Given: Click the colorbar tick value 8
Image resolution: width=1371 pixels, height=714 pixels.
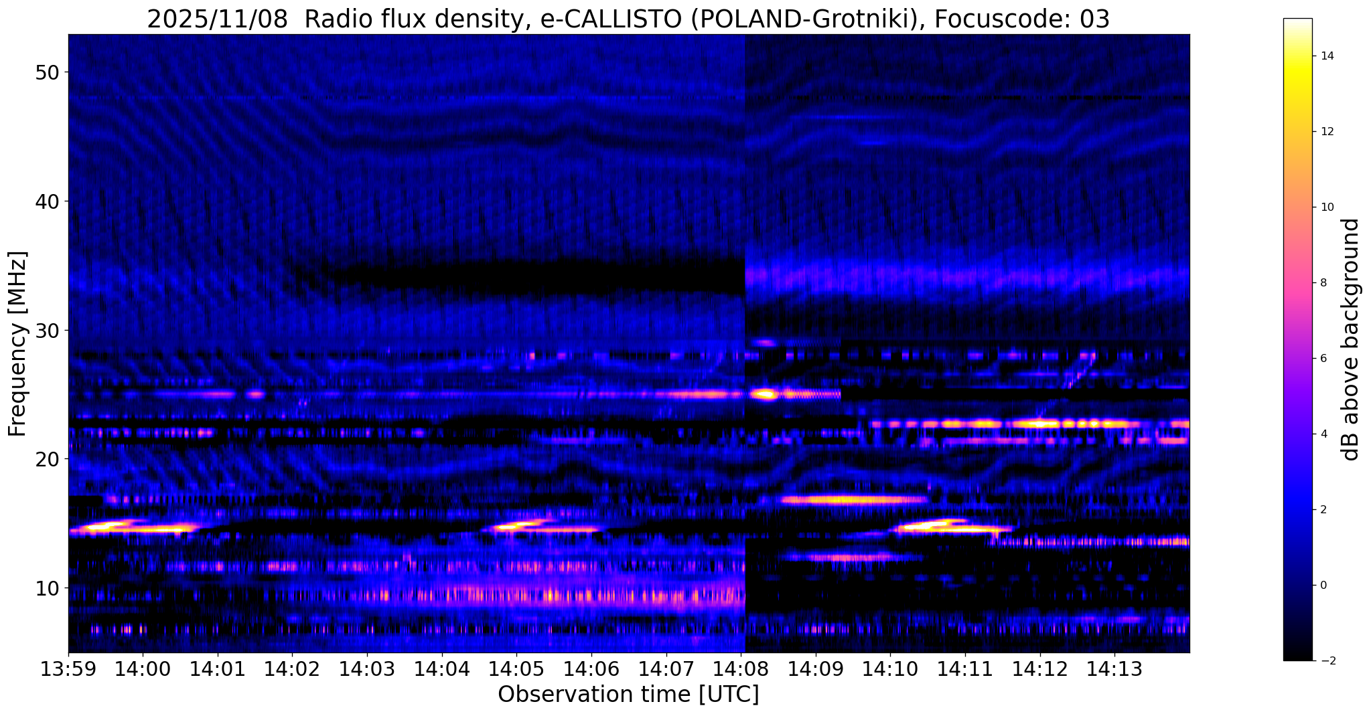Looking at the screenshot, I should coord(1323,283).
